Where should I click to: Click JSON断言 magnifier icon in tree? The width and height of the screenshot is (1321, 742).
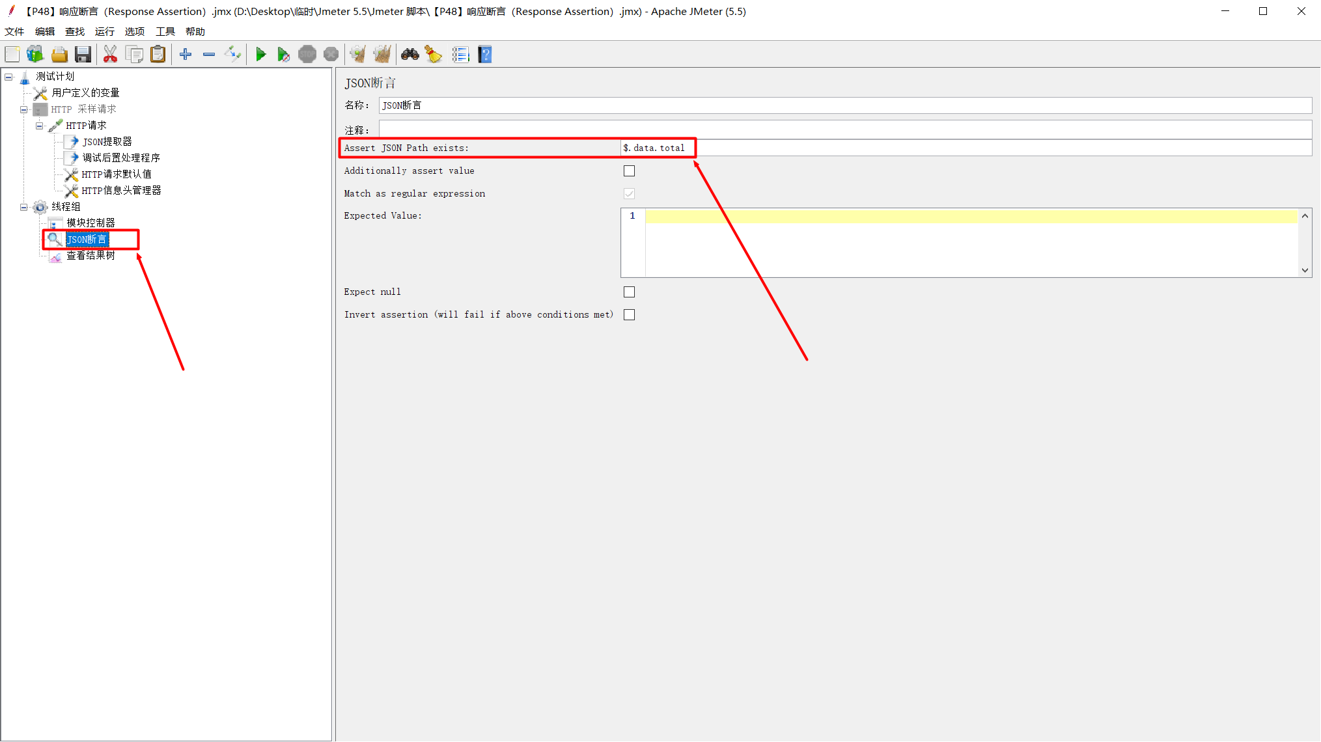(55, 240)
